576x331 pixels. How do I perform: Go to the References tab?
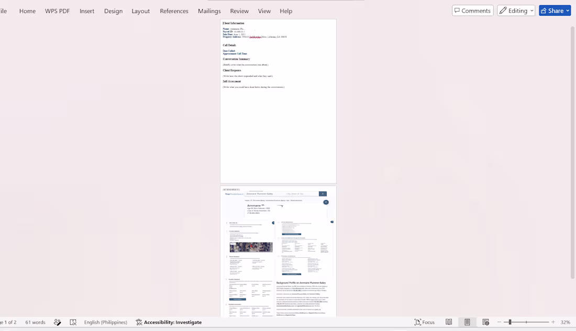(174, 11)
